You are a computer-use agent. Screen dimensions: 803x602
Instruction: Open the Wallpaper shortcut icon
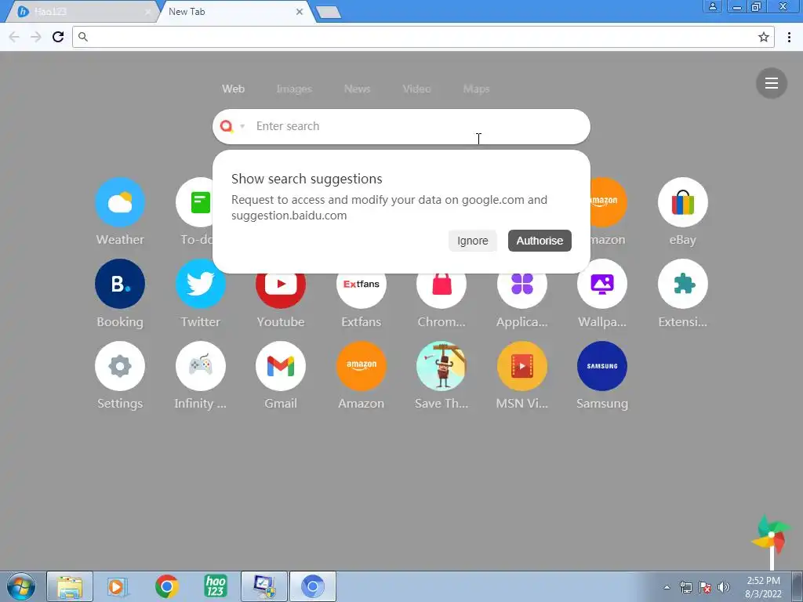click(602, 284)
